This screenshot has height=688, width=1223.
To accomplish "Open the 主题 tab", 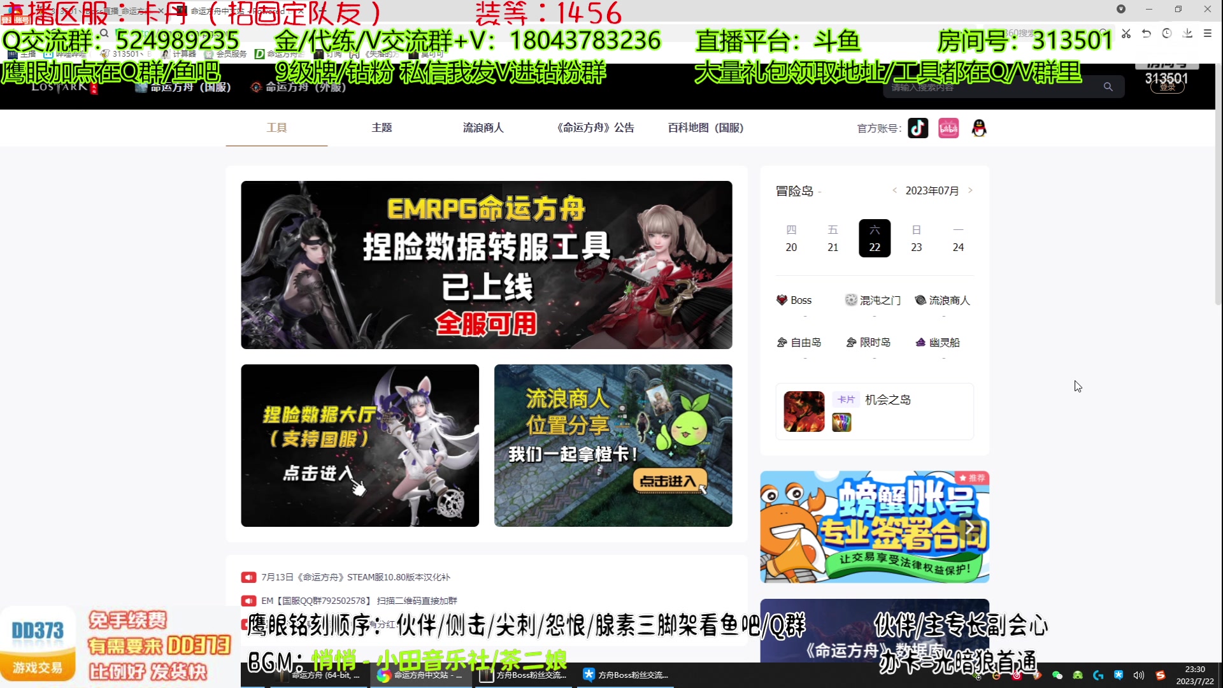I will (x=382, y=127).
